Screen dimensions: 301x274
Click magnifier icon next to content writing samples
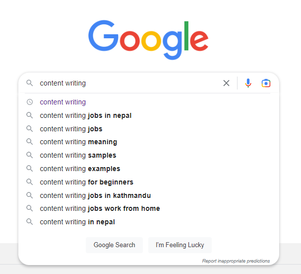click(30, 155)
